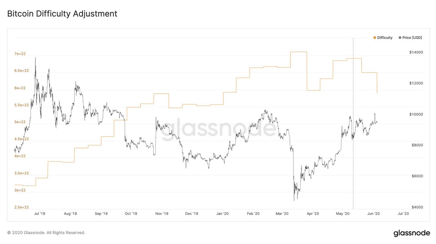Select the Nov '19 x-axis label
The height and width of the screenshot is (244, 436).
pos(162,213)
